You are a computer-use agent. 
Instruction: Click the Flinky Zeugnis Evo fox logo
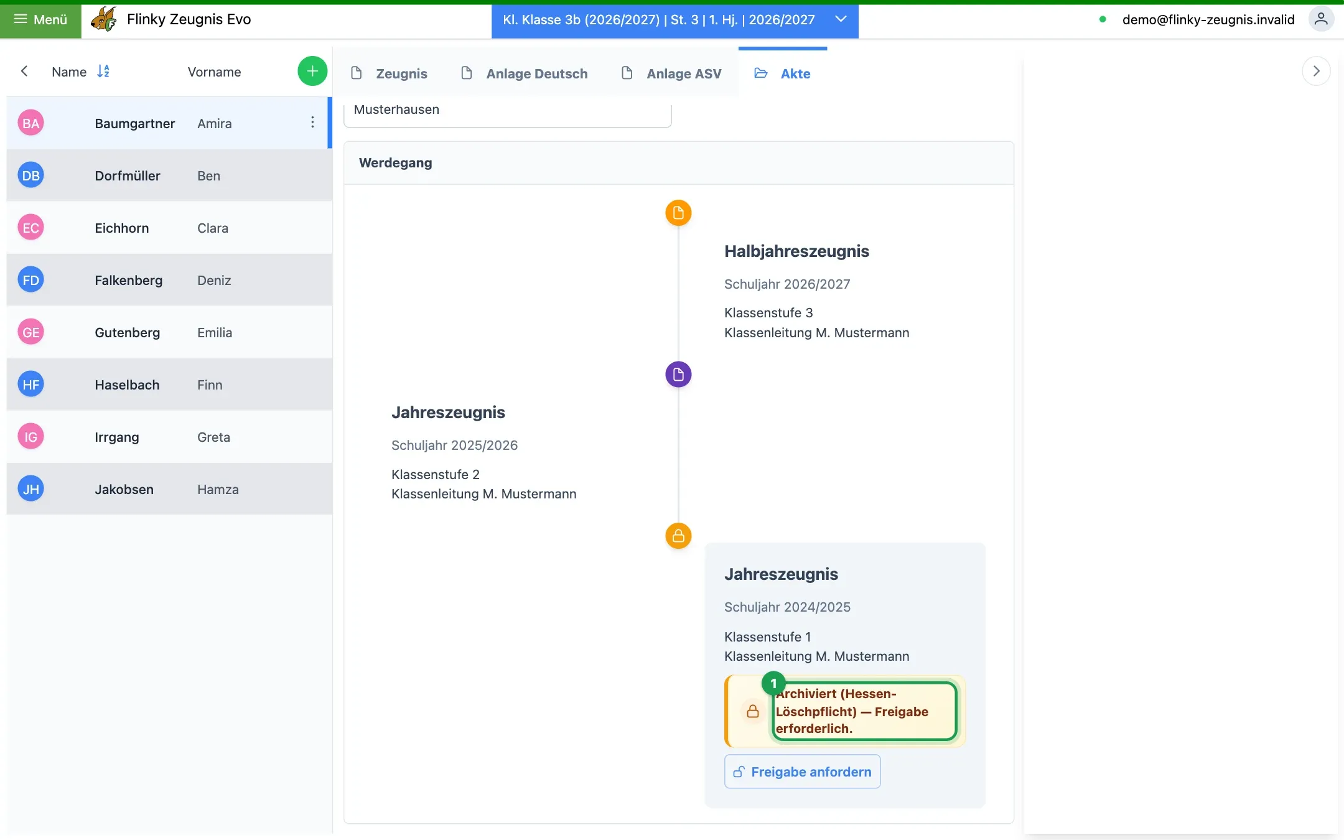click(x=103, y=19)
